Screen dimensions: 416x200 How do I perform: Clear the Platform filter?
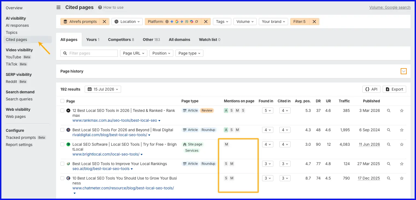pyautogui.click(x=206, y=22)
